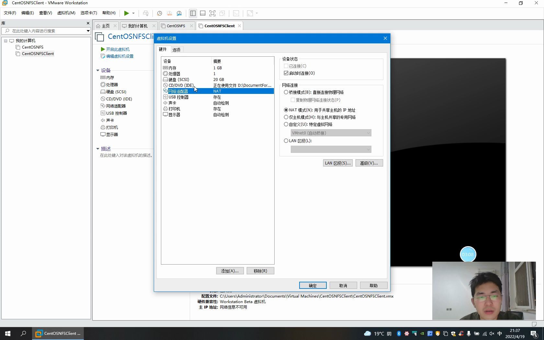Open the notification center icon
This screenshot has height=340, width=544.
click(x=534, y=334)
